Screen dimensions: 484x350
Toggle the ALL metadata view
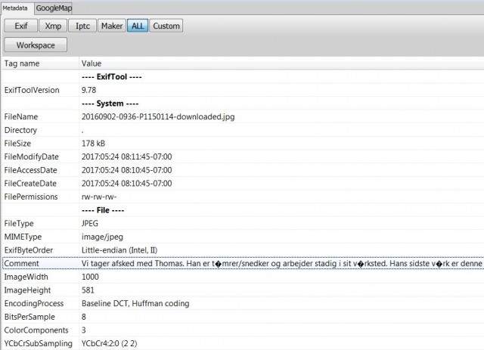point(138,26)
